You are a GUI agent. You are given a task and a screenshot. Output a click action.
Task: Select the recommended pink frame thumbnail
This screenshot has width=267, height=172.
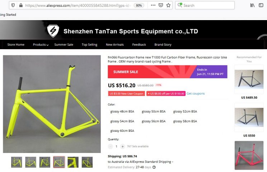pyautogui.click(x=249, y=155)
